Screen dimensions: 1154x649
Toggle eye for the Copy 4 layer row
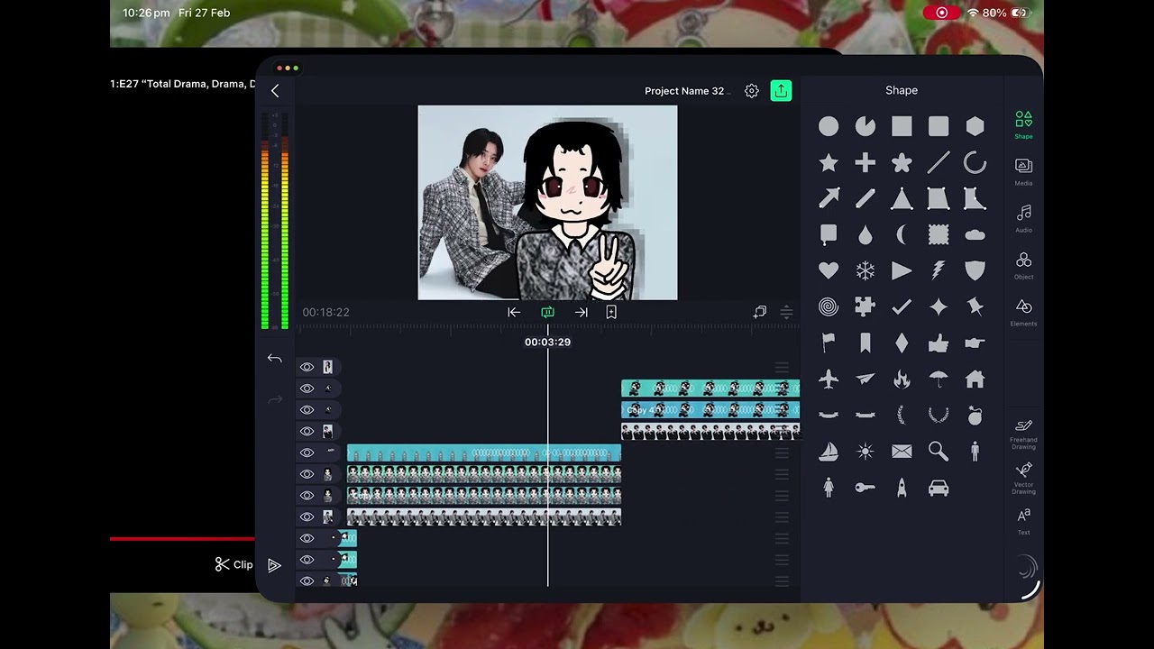click(307, 410)
